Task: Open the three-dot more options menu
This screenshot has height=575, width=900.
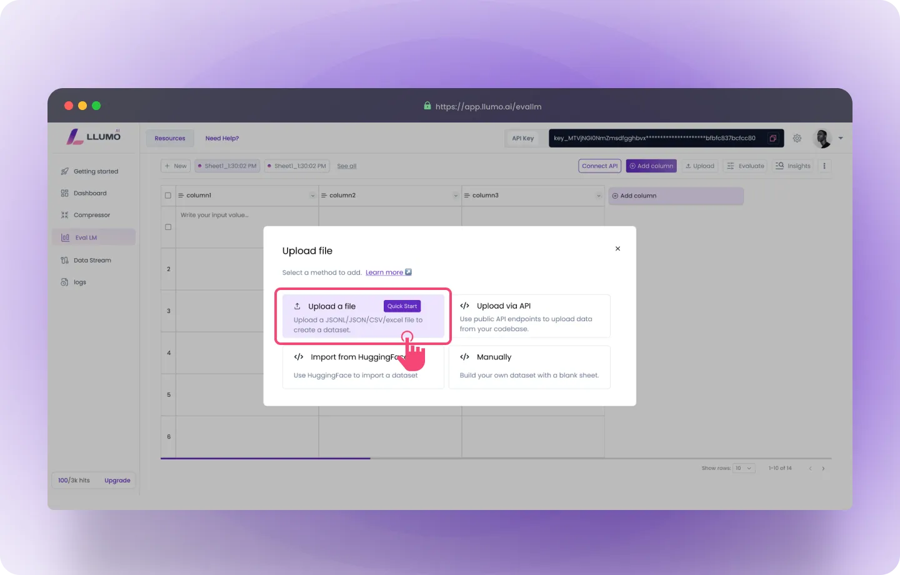Action: coord(824,166)
